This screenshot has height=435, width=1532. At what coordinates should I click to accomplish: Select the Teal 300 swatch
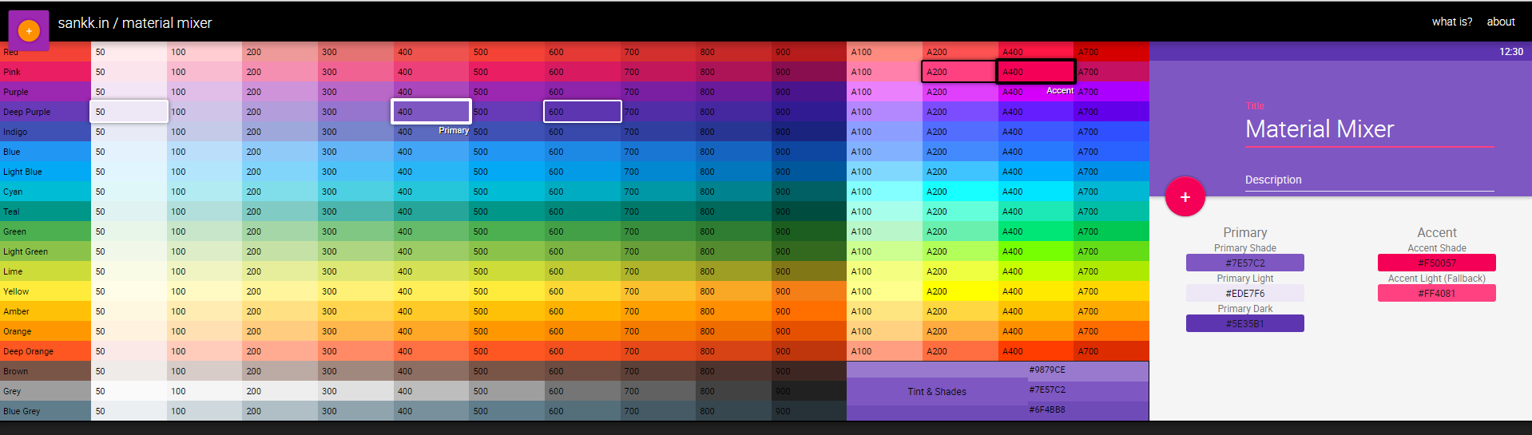tap(356, 212)
